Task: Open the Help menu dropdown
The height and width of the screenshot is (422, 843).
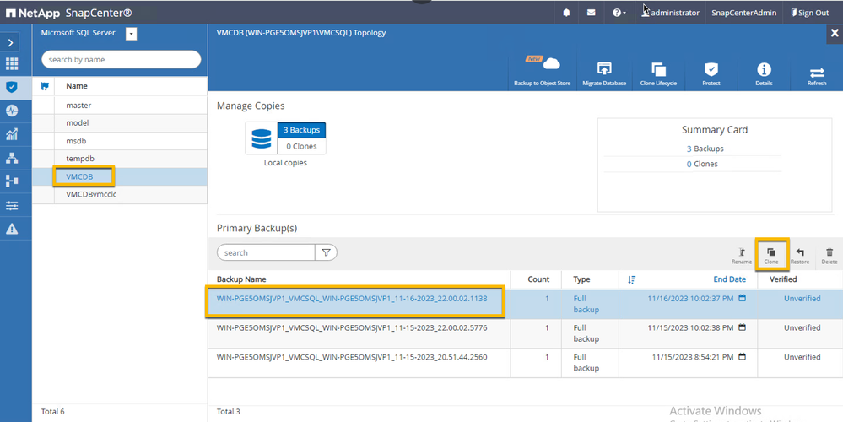Action: pyautogui.click(x=619, y=13)
